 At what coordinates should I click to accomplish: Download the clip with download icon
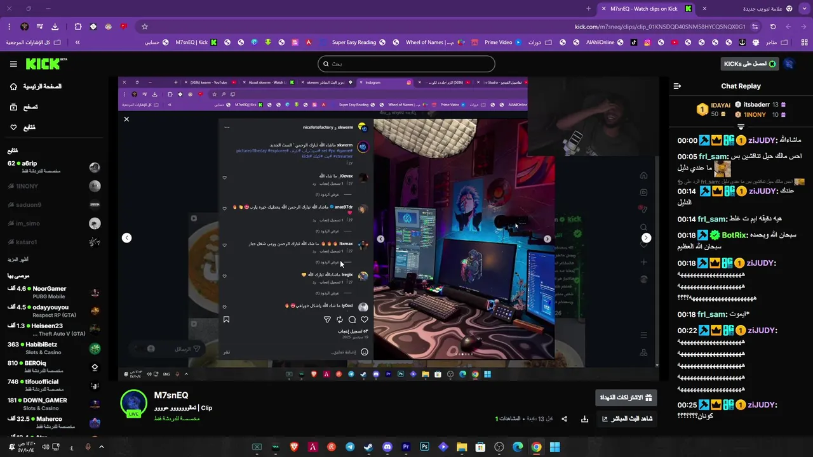[x=584, y=419]
